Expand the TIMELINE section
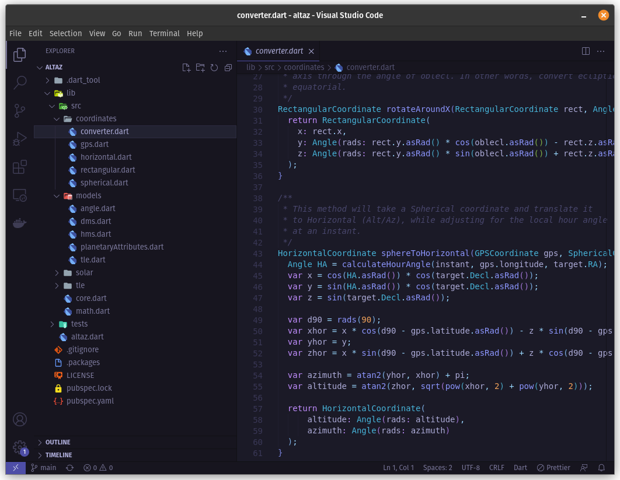Screen dimensions: 620x480 (x=58, y=455)
